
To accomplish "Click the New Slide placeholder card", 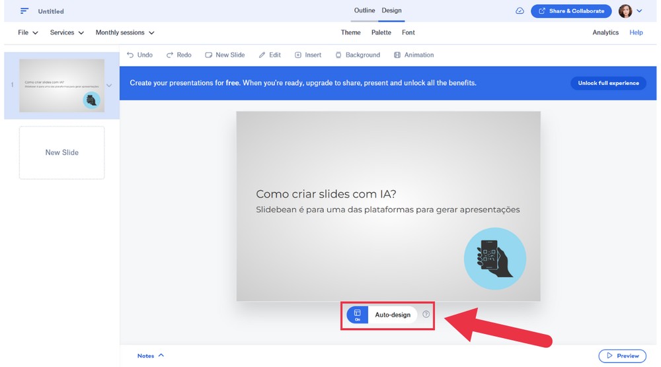I will pyautogui.click(x=61, y=152).
